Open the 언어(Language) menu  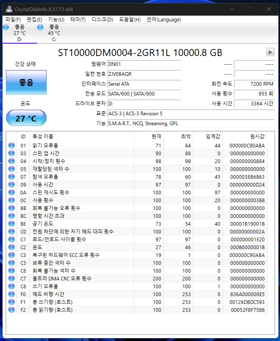coord(164,20)
